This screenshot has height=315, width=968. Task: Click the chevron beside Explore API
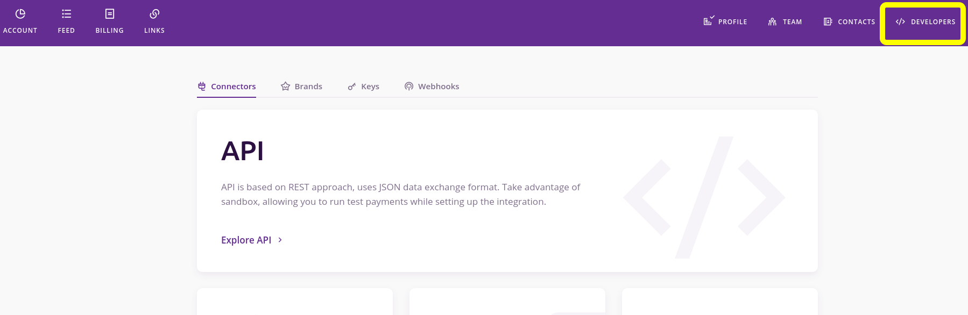pyautogui.click(x=280, y=240)
